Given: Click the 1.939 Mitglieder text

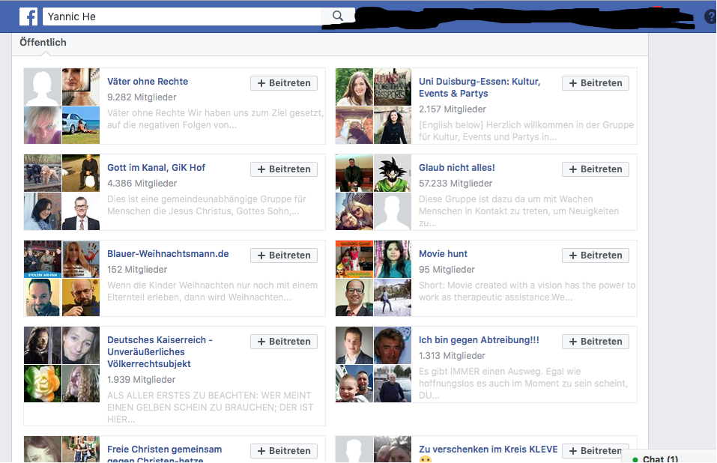Looking at the screenshot, I should tap(142, 380).
